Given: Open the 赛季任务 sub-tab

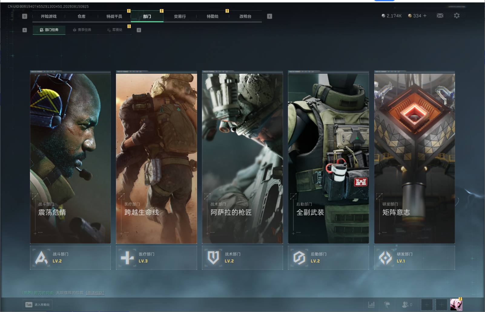Looking at the screenshot, I should [x=82, y=30].
